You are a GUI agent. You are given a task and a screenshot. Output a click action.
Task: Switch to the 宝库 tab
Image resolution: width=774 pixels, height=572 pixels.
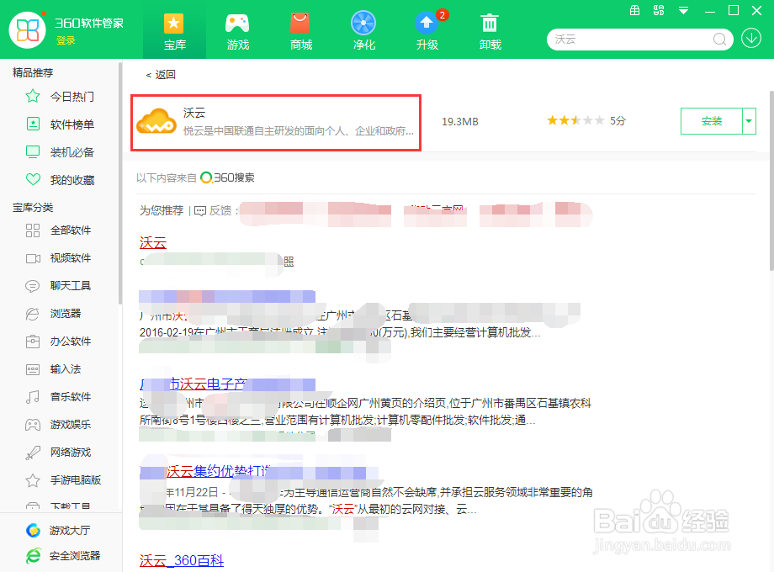coord(174,29)
